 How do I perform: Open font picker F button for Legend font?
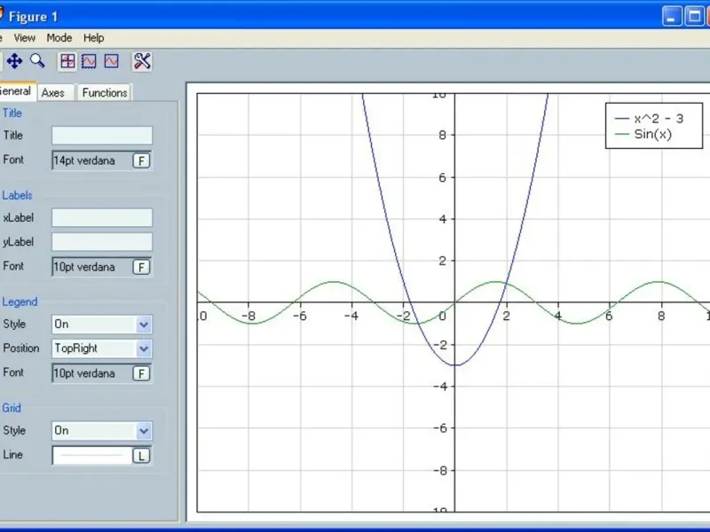(141, 373)
